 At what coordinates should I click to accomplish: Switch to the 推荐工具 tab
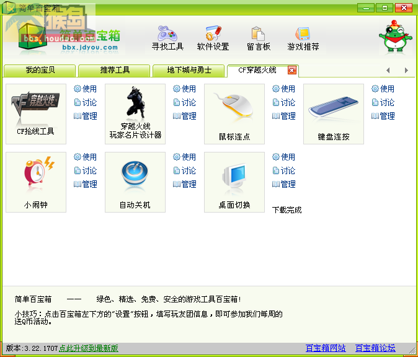(114, 71)
